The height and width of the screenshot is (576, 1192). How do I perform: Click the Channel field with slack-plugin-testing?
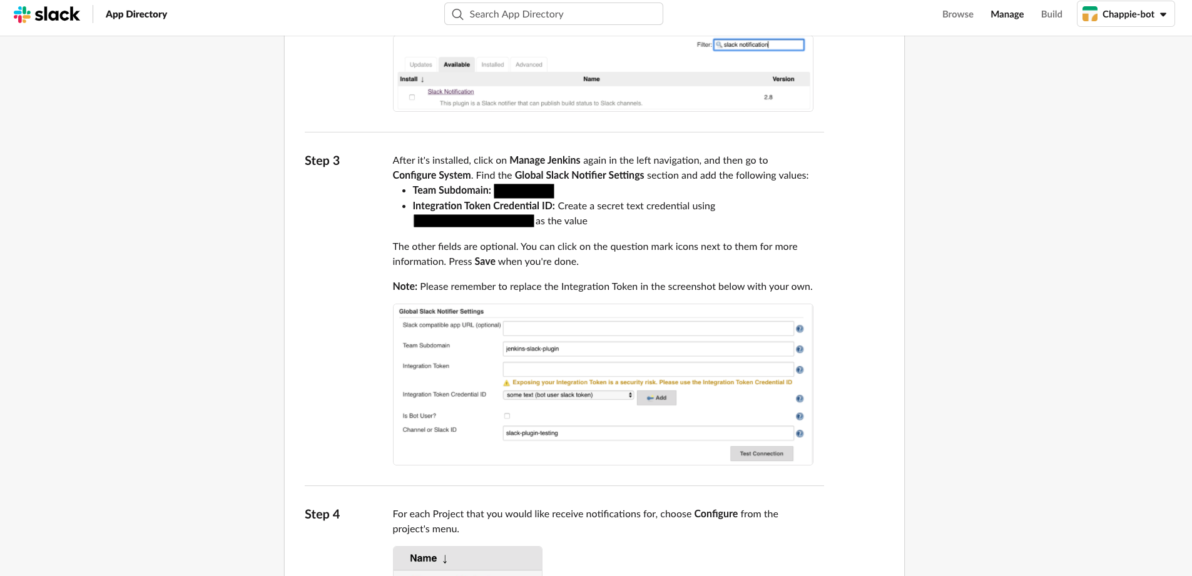tap(648, 433)
